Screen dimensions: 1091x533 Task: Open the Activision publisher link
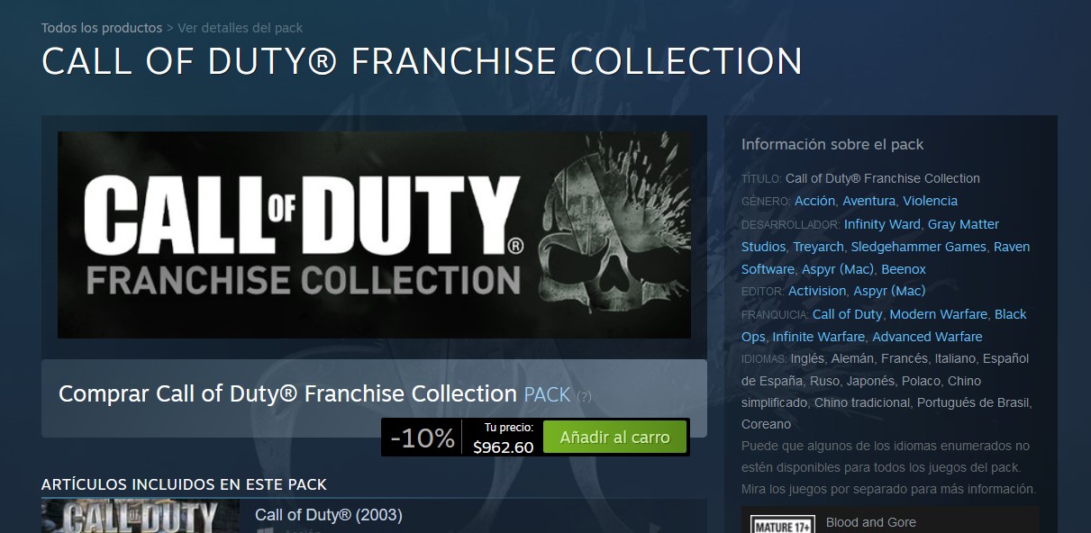click(x=817, y=291)
